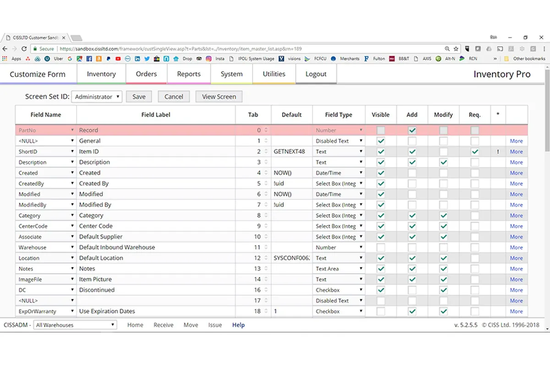Open the Facebook bookmark icon
550x366 pixels.
[89, 59]
